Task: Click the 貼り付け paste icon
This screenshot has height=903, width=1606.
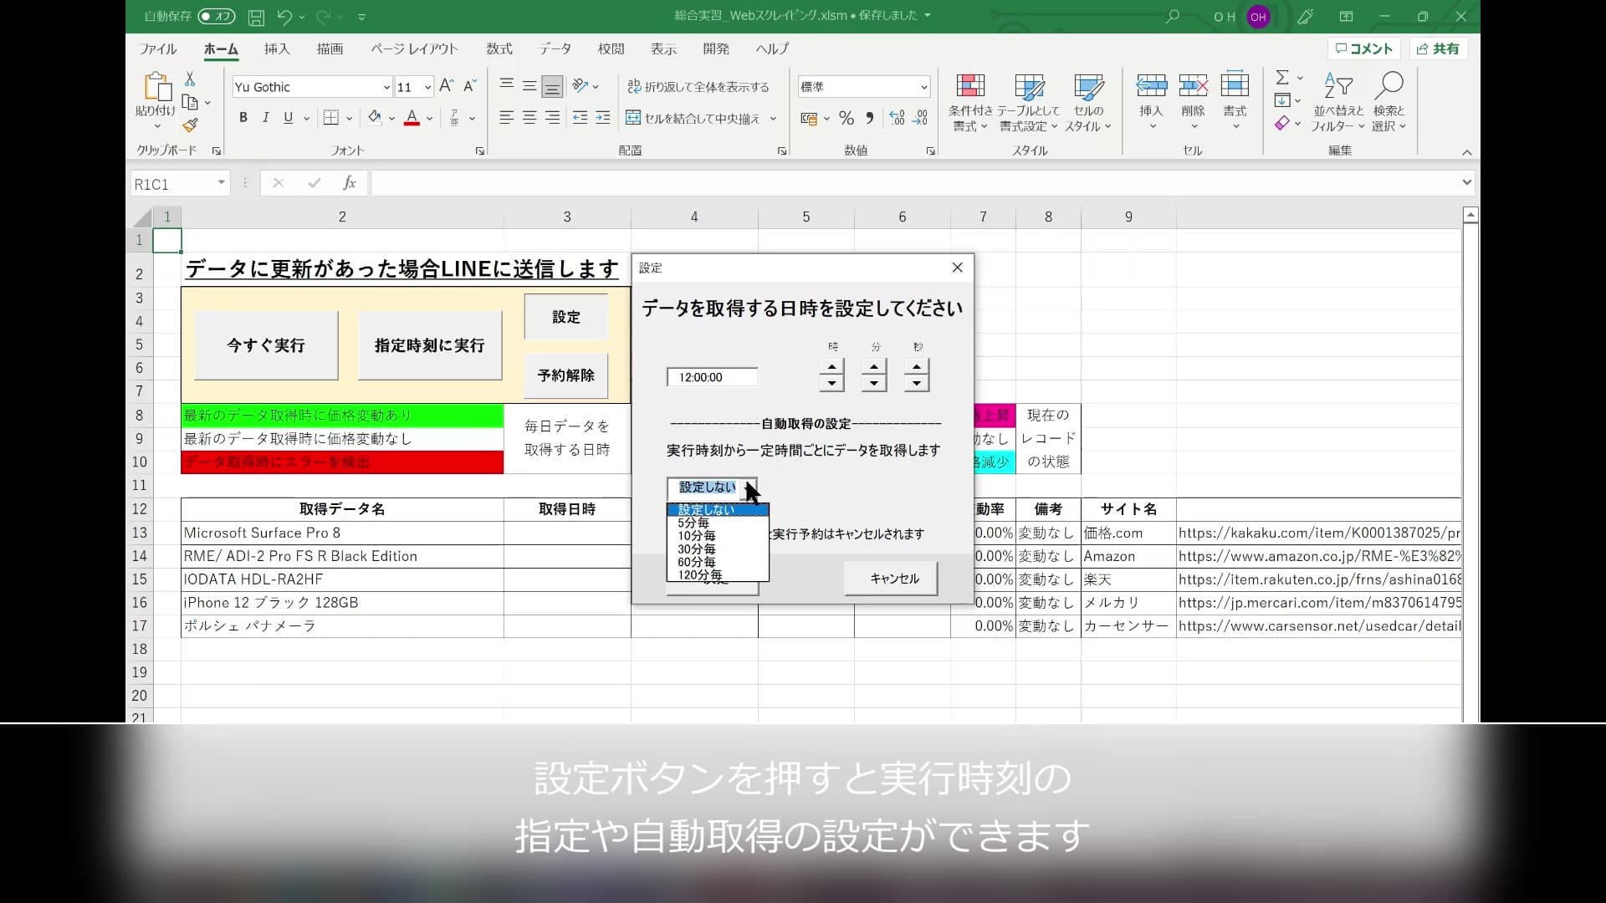Action: tap(156, 87)
